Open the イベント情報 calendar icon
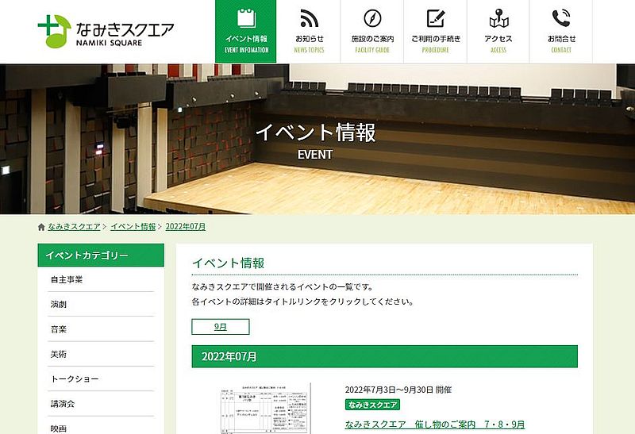 pyautogui.click(x=246, y=18)
